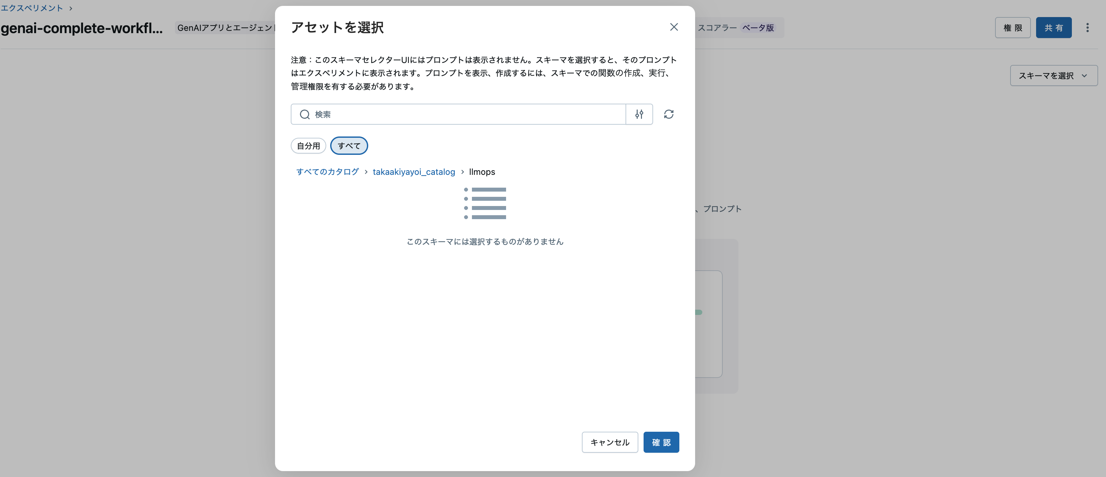Confirm selection with the 確認 button
This screenshot has height=477, width=1106.
click(661, 442)
